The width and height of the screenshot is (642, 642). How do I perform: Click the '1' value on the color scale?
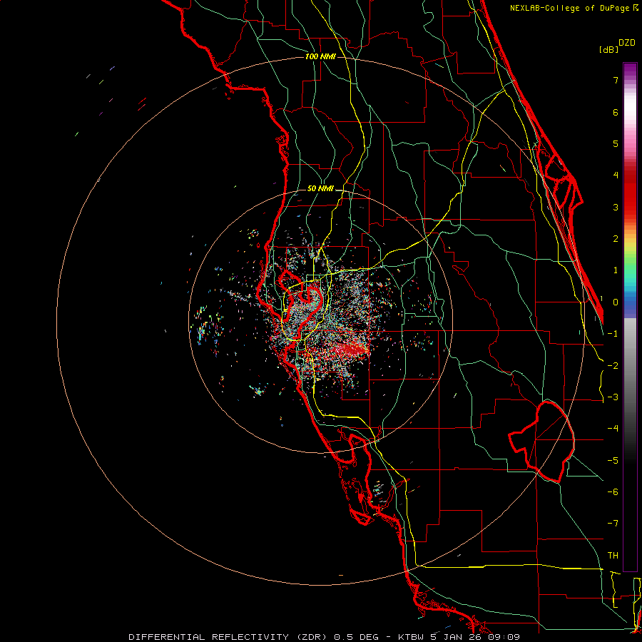pos(616,270)
